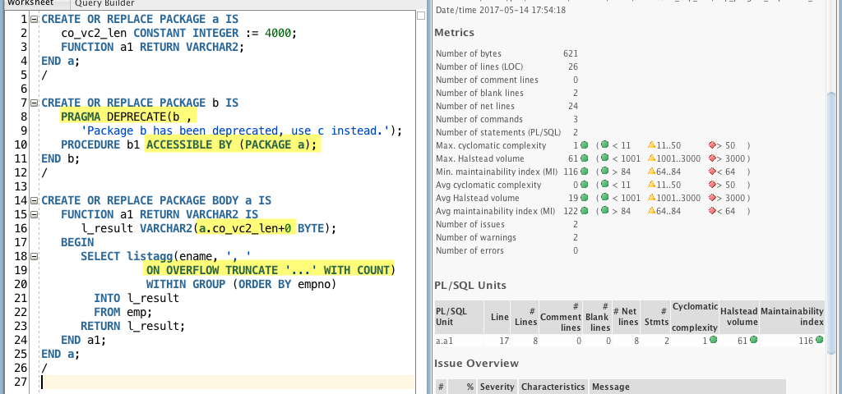Click the PL/SQL Units section heading
This screenshot has width=842, height=394.
[470, 285]
